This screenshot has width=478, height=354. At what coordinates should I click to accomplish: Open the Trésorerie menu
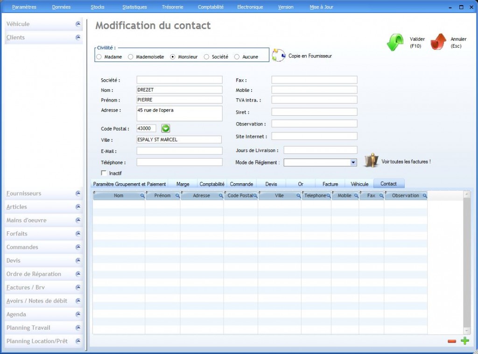pos(173,7)
